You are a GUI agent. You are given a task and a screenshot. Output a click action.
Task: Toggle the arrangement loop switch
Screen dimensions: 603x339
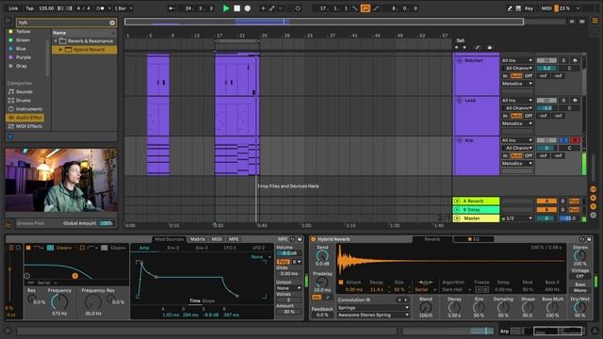coord(365,8)
